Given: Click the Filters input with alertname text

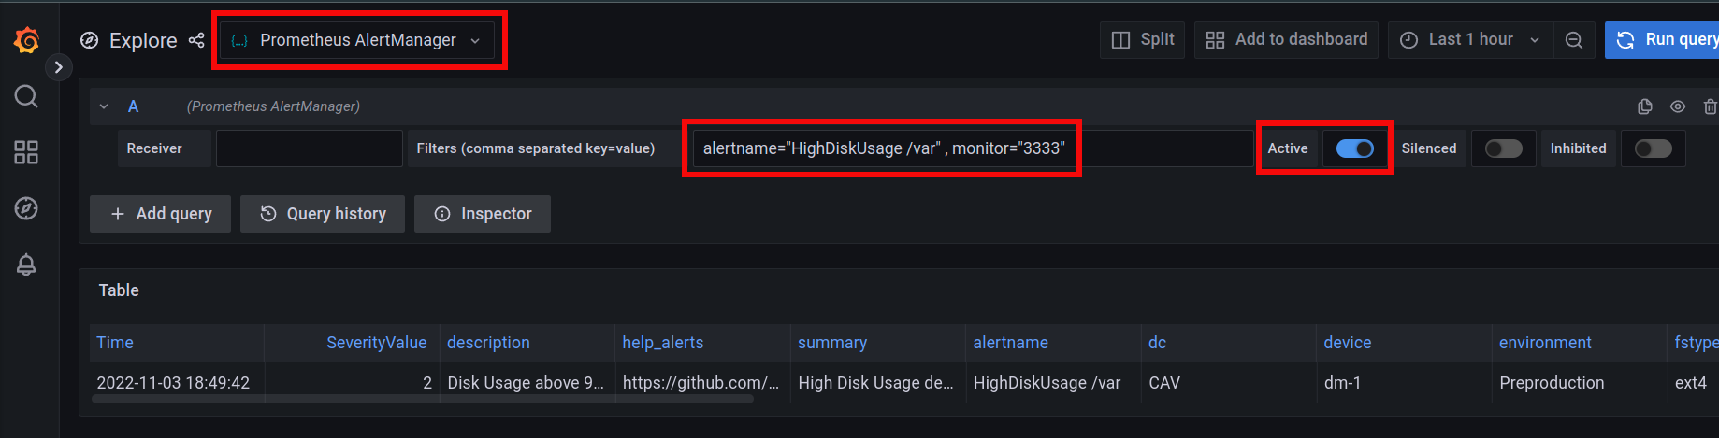Looking at the screenshot, I should point(973,148).
